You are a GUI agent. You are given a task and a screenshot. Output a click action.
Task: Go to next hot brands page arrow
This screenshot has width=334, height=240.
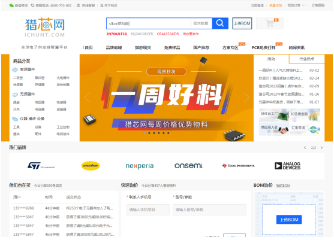(x=321, y=147)
